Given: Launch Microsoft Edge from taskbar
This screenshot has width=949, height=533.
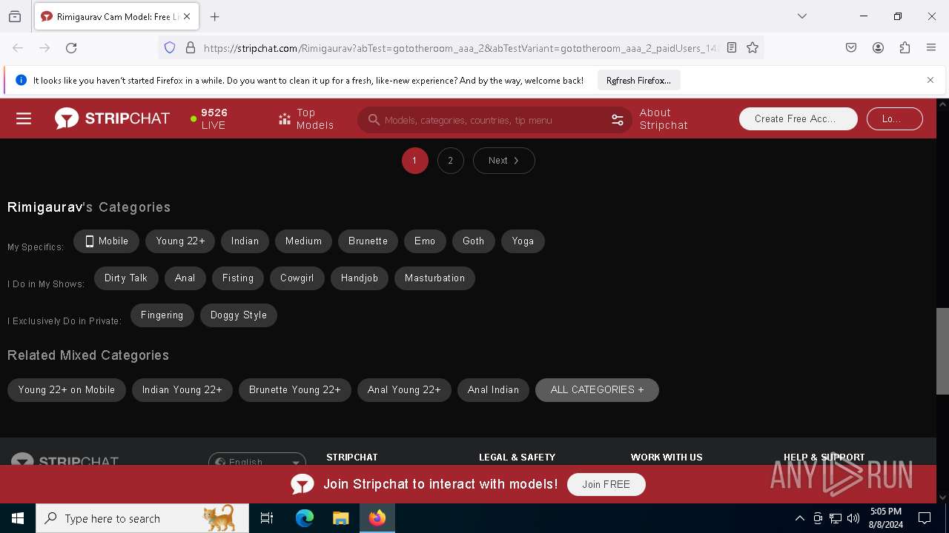Looking at the screenshot, I should point(305,518).
